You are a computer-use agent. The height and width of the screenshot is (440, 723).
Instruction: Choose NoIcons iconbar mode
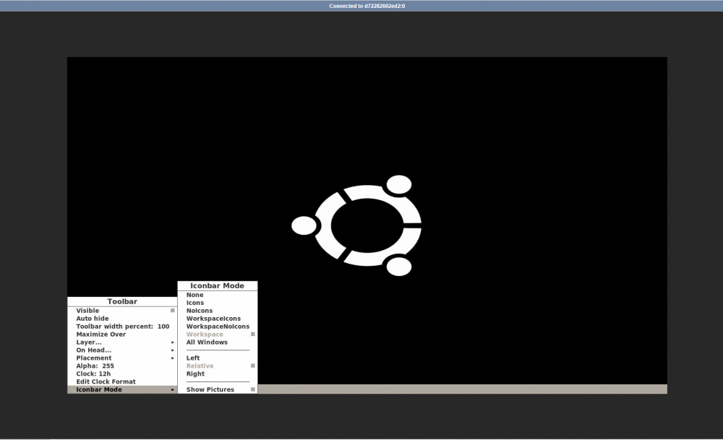tap(217, 311)
